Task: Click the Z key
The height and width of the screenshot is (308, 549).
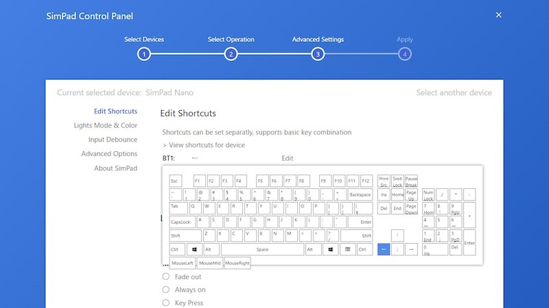Action: pos(209,235)
